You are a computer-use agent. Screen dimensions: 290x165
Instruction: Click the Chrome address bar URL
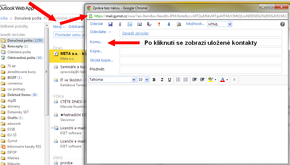tap(191, 16)
